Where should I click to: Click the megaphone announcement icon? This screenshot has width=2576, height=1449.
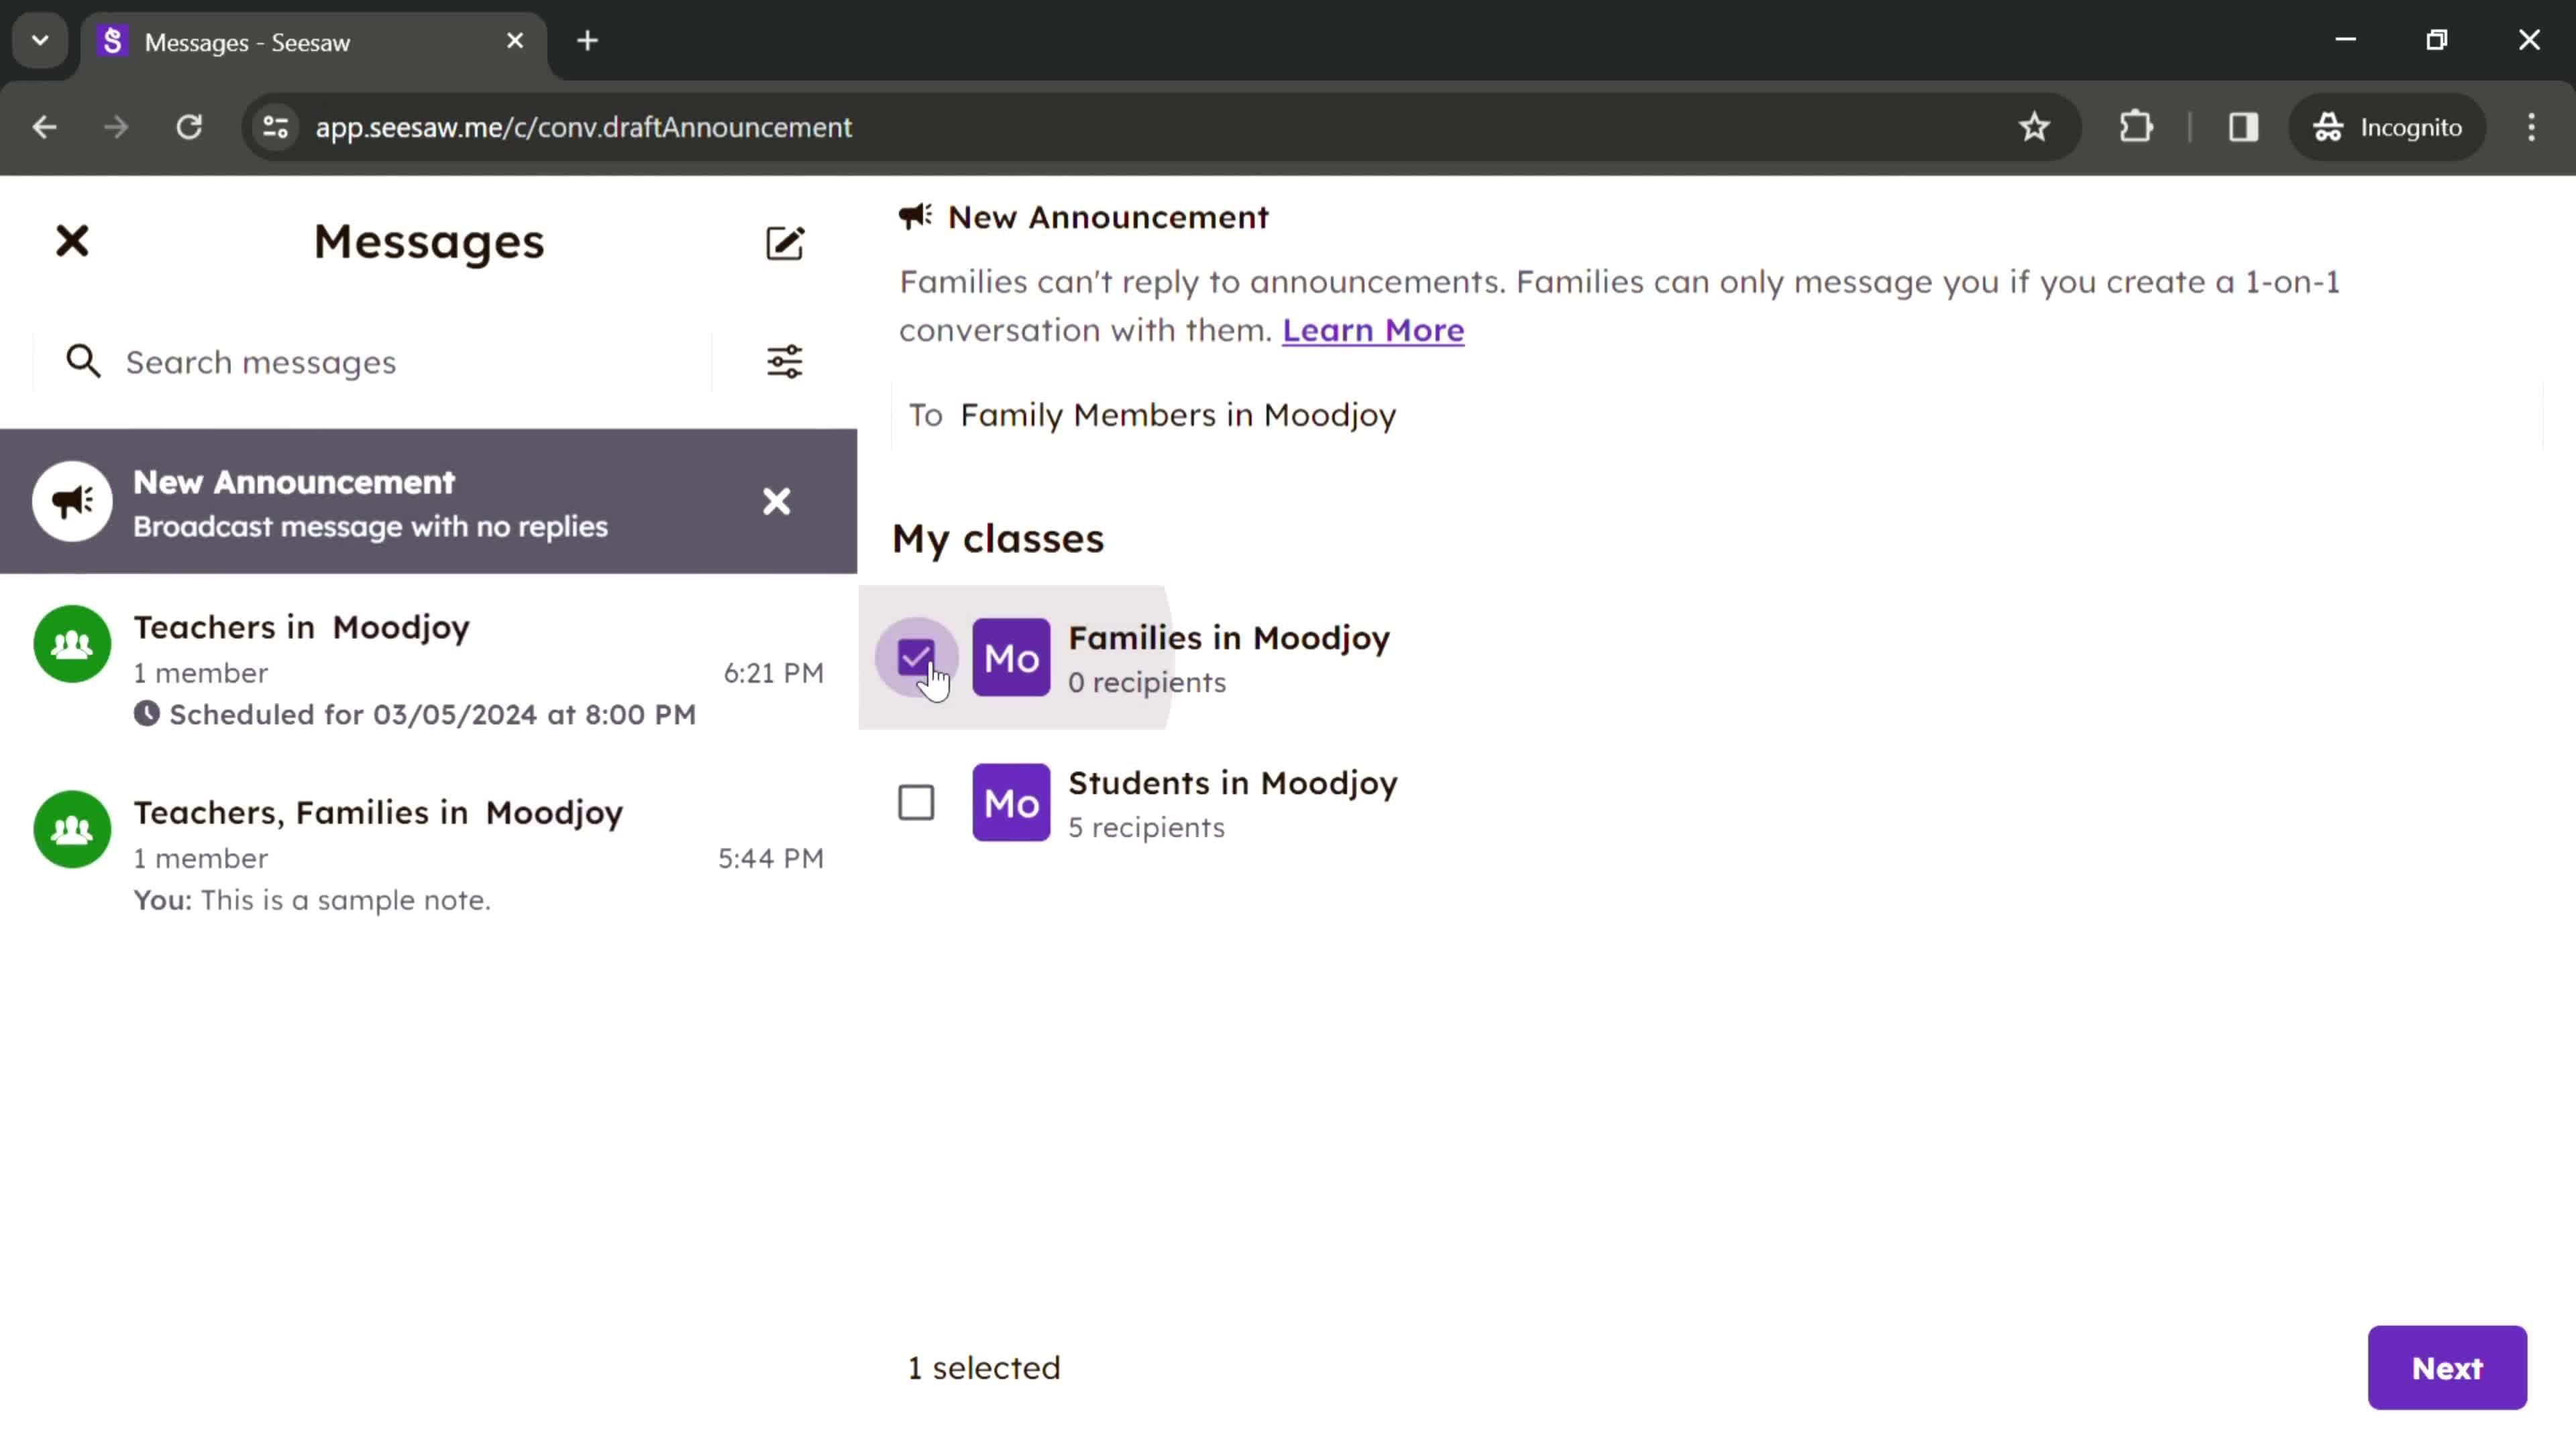(70, 500)
